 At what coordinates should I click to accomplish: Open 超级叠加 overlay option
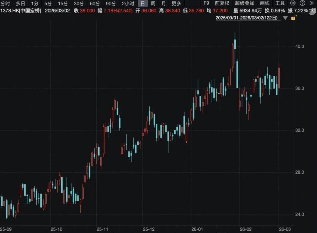245,3
